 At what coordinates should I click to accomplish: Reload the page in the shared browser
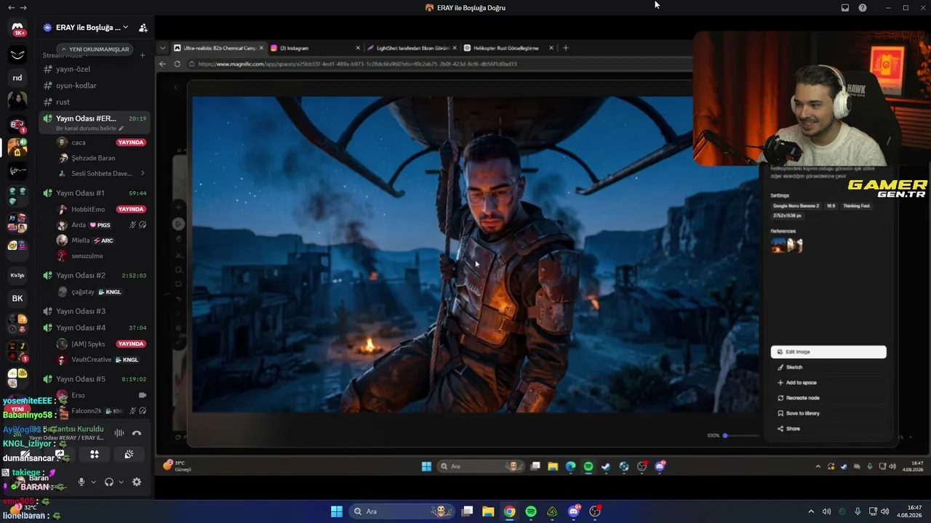click(177, 64)
